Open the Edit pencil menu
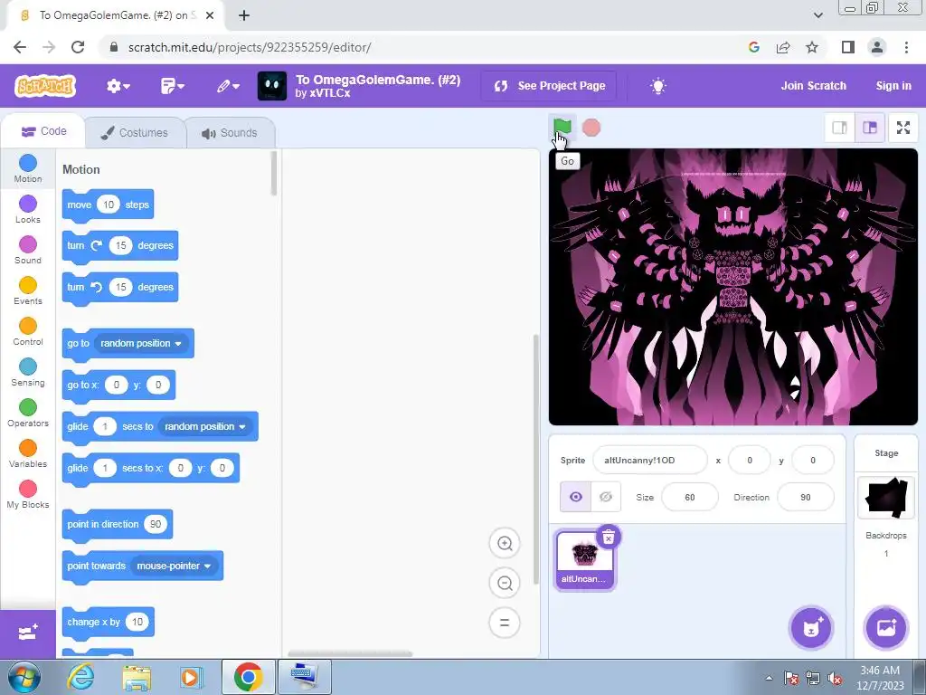This screenshot has height=695, width=926. pos(227,86)
